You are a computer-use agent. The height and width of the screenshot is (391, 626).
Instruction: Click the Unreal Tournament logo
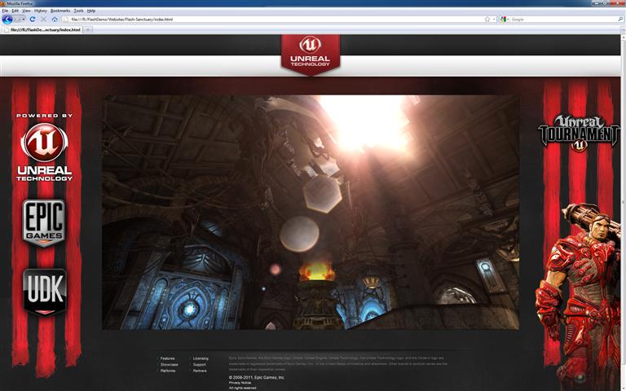pyautogui.click(x=579, y=133)
